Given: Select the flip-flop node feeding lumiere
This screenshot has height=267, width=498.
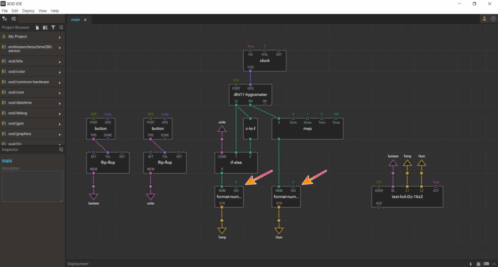Looking at the screenshot, I should click(107, 162).
